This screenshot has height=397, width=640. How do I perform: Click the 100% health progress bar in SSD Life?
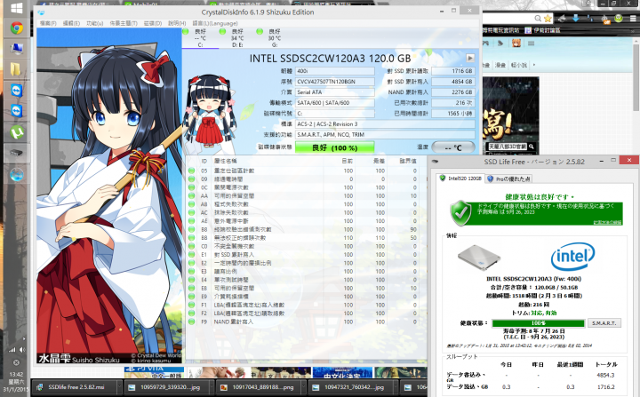(538, 323)
